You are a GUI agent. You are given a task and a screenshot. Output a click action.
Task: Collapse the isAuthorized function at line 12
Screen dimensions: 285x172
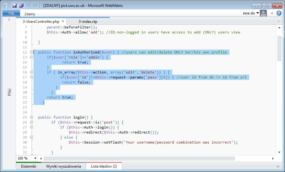(x=31, y=52)
